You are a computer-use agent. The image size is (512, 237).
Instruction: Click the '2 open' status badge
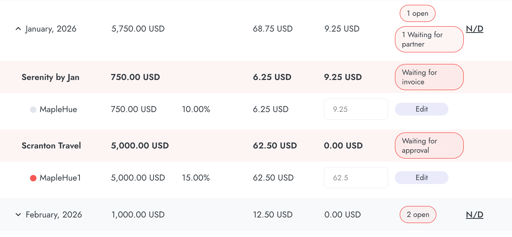click(x=418, y=215)
